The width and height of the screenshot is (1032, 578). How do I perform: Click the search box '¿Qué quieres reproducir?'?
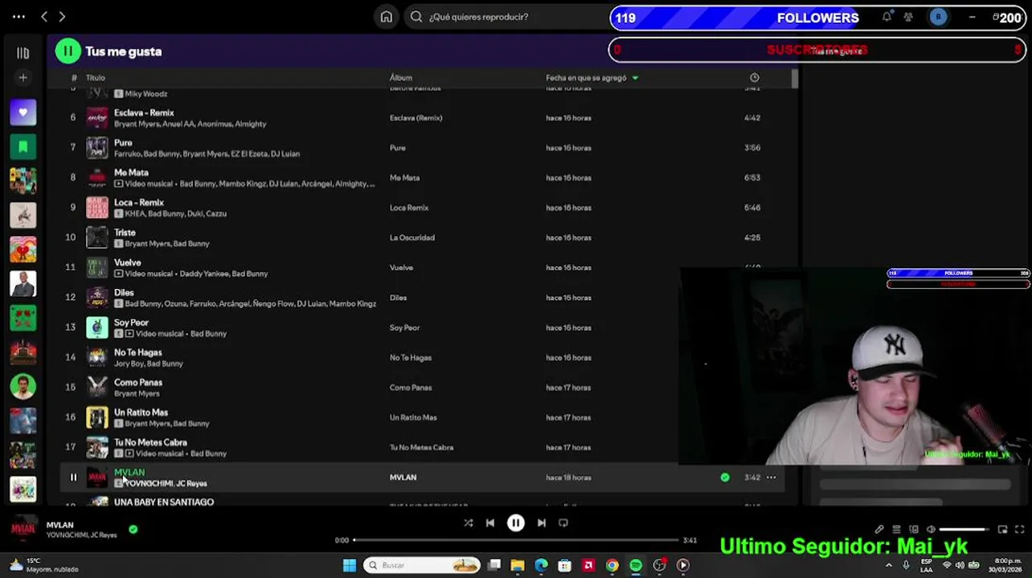coord(506,16)
